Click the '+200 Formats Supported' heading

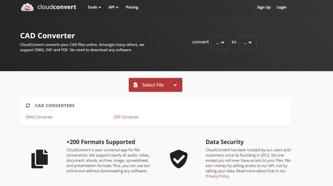pos(100,142)
